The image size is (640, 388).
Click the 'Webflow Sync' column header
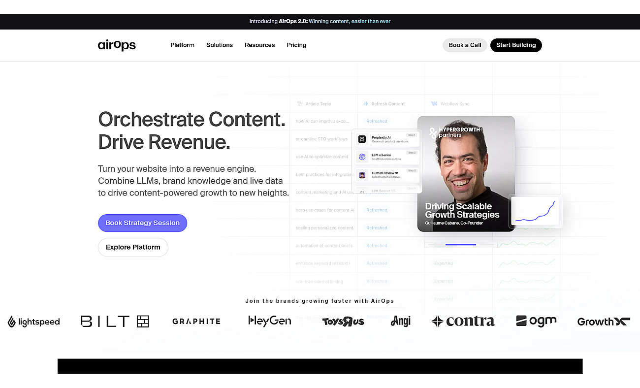(x=450, y=104)
